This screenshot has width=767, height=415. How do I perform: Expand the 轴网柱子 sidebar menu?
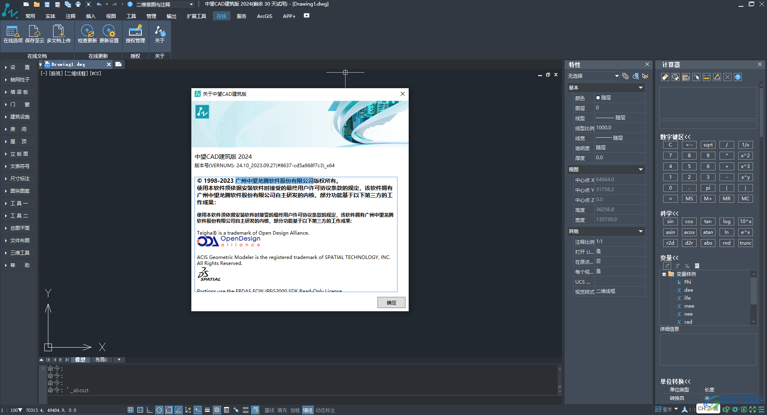18,80
